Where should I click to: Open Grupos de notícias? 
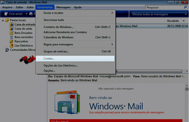(76, 52)
